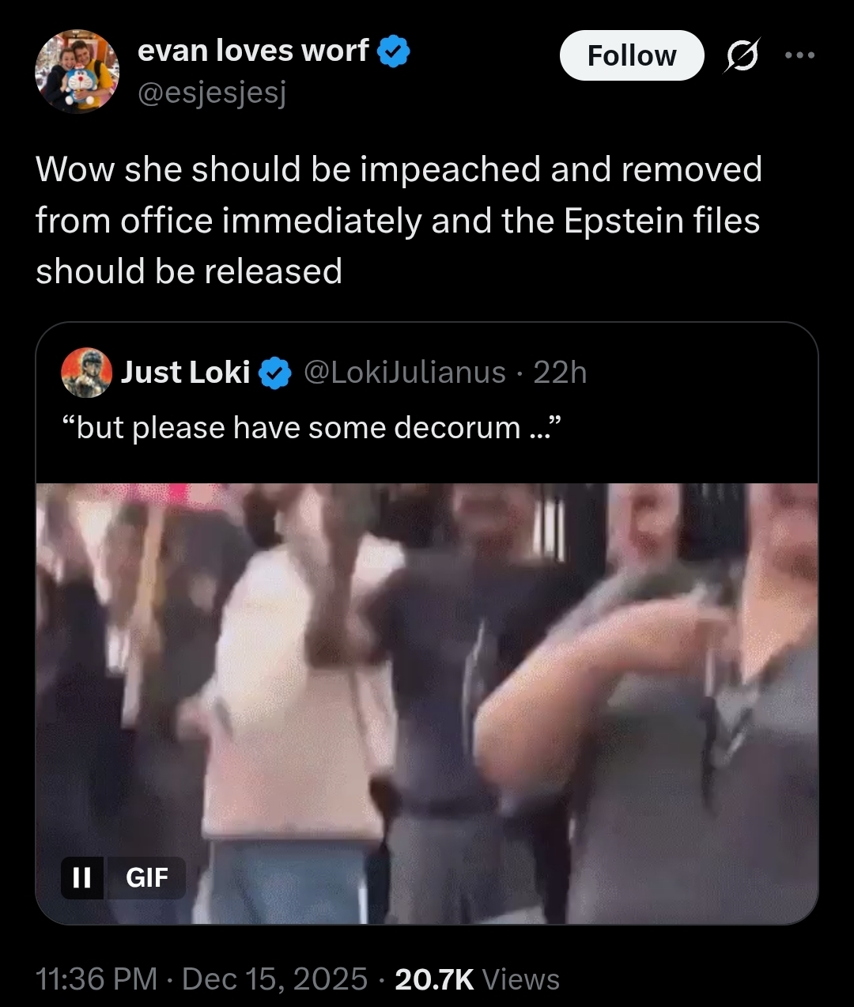The height and width of the screenshot is (1007, 854).
Task: Open Just Loki's avatar in quoted post
Action: (86, 372)
